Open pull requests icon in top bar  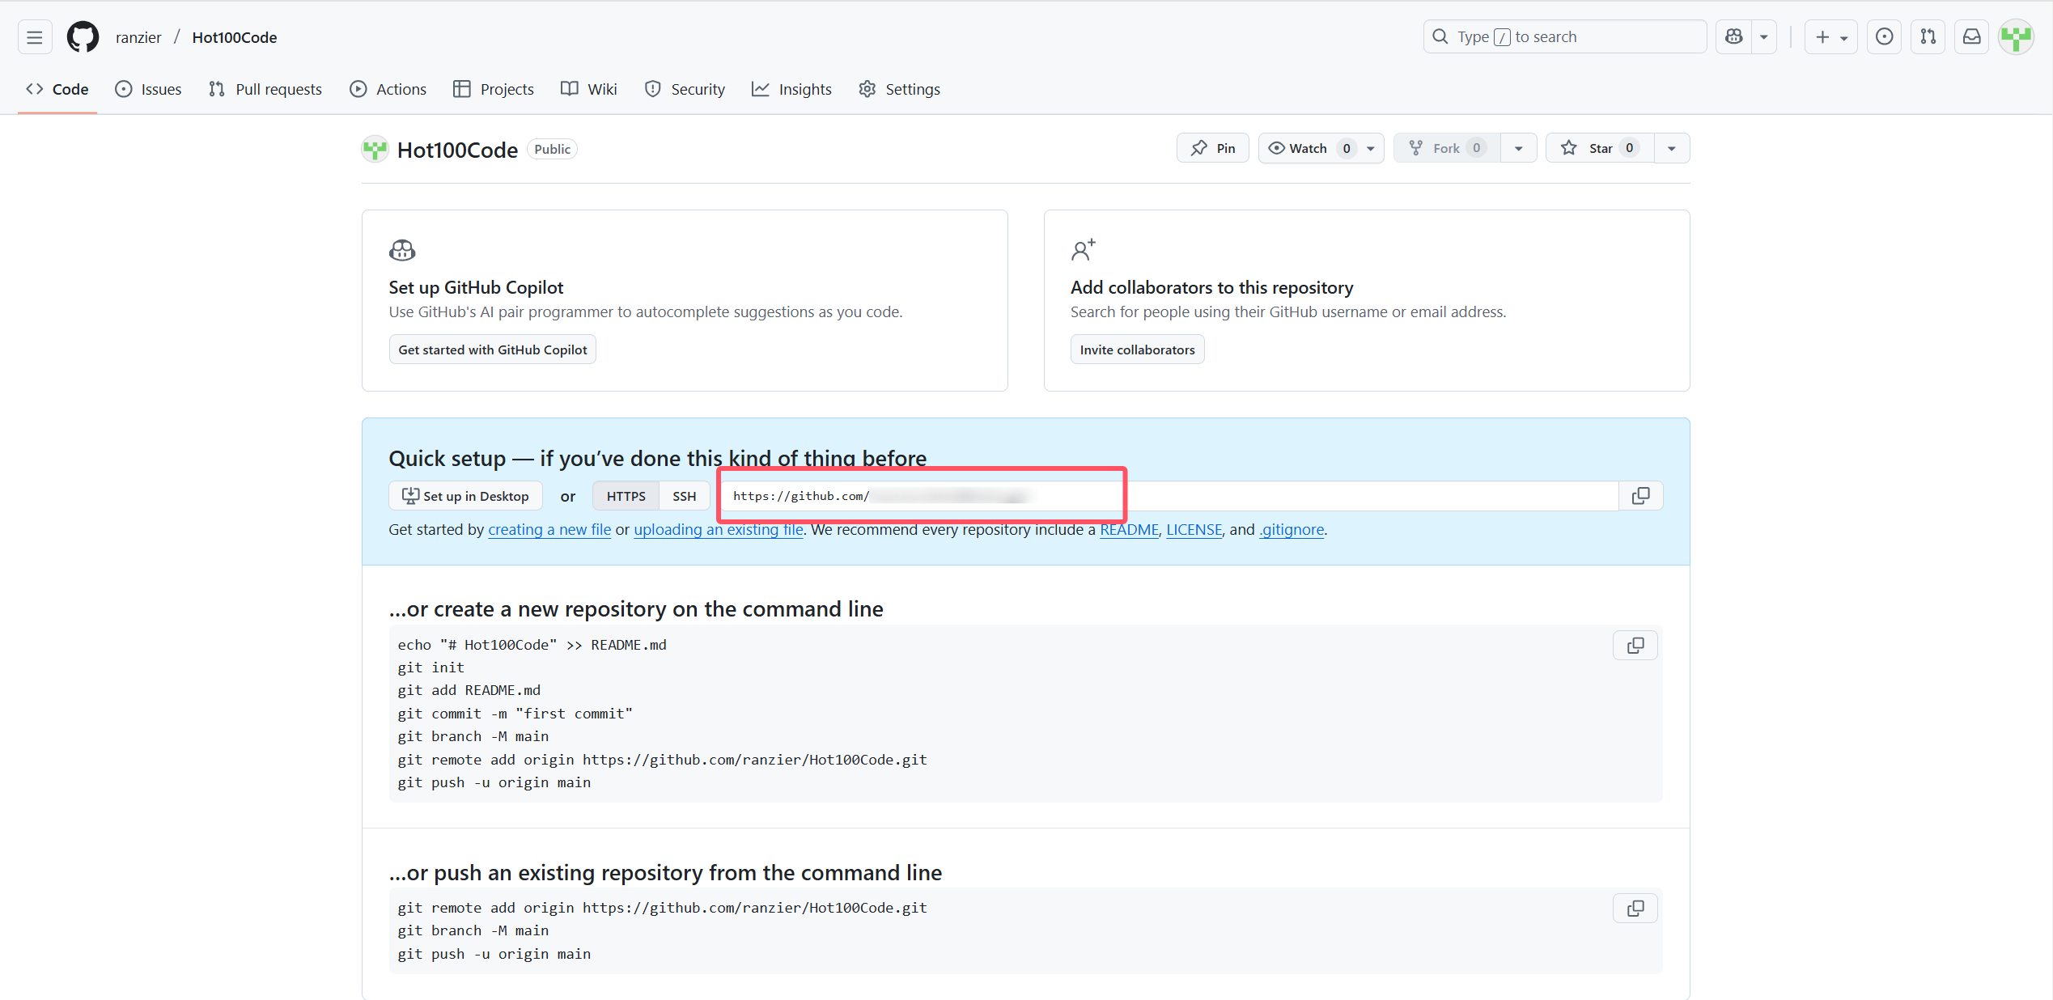(x=1928, y=37)
